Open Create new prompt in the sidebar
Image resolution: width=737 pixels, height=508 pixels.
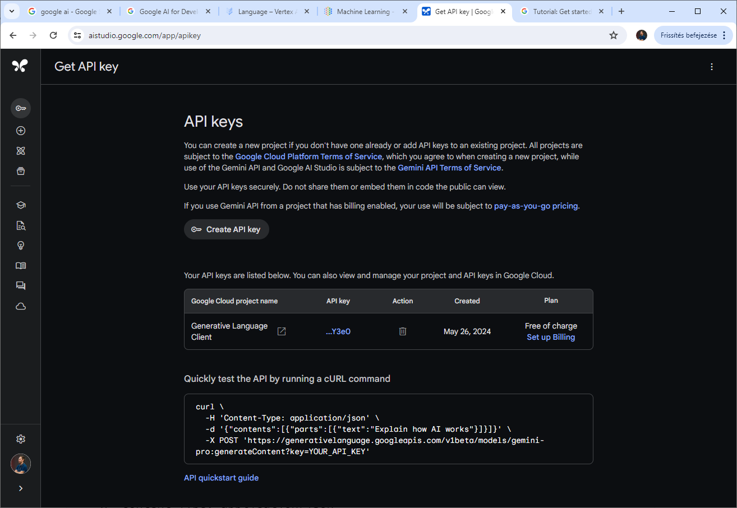coord(21,131)
